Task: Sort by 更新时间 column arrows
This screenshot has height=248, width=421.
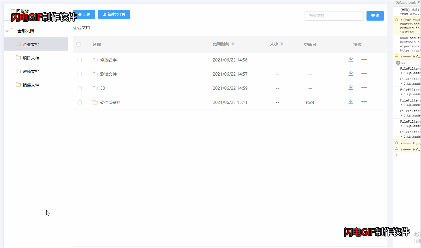Action: pyautogui.click(x=233, y=44)
